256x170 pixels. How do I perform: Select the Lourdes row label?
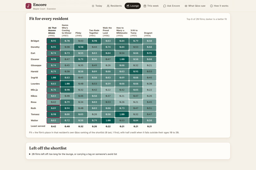tap(35, 84)
